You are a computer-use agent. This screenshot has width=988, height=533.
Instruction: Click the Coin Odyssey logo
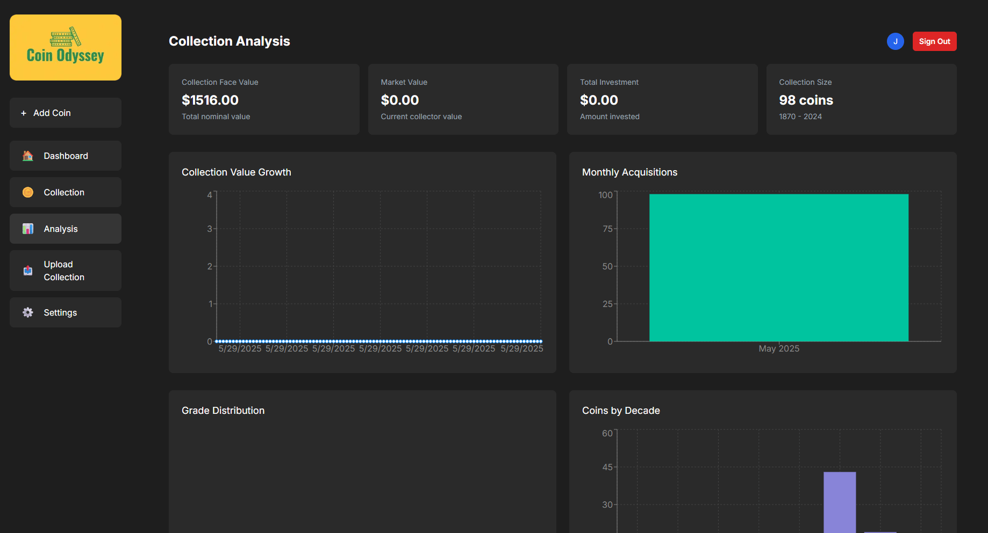pyautogui.click(x=65, y=47)
